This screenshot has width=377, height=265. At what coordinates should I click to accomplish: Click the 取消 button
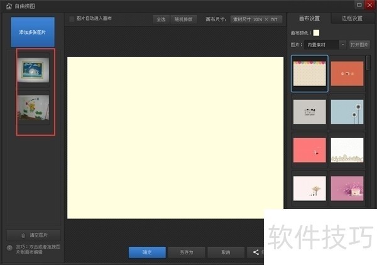pos(226,252)
